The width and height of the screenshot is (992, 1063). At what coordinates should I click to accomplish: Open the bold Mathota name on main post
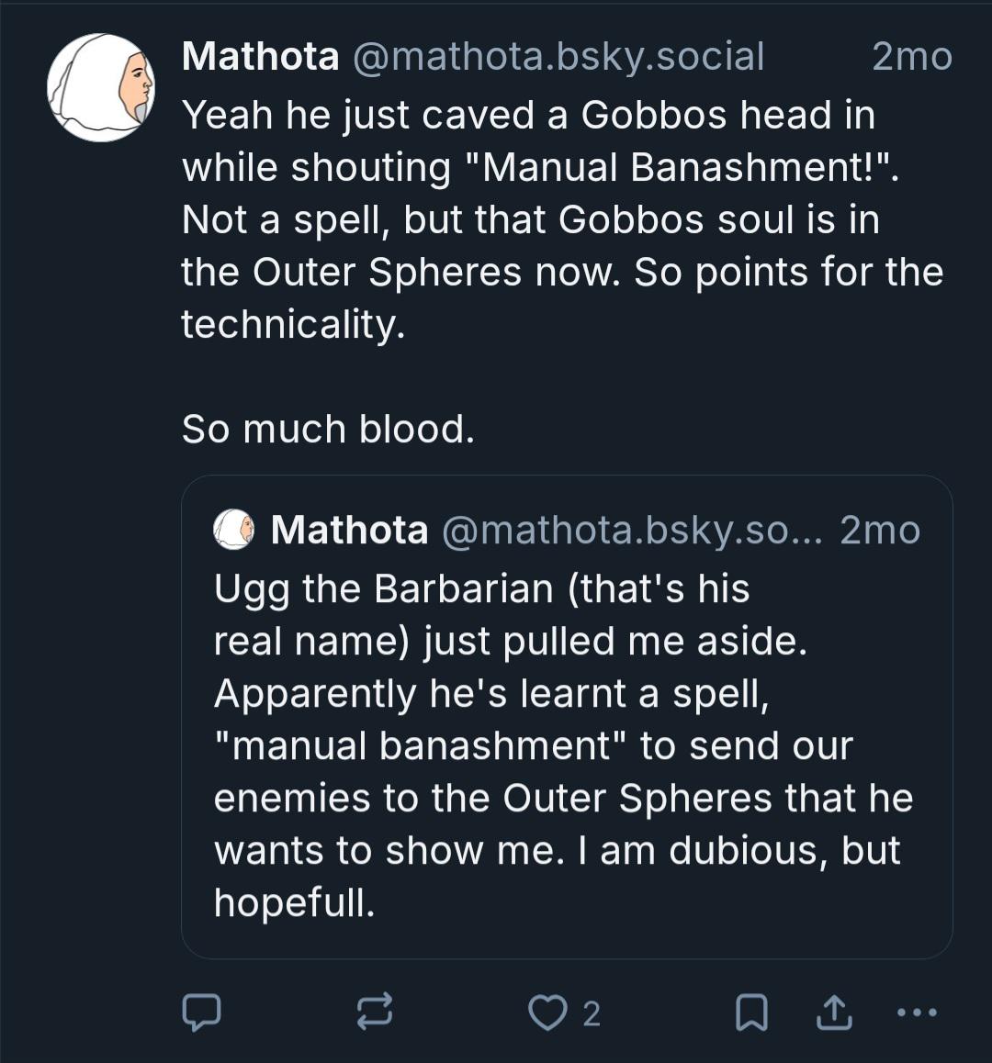coord(260,56)
